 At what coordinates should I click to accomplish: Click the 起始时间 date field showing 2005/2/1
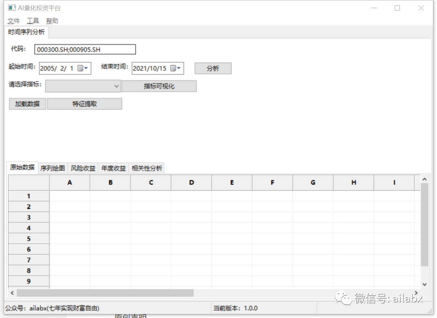click(x=65, y=68)
